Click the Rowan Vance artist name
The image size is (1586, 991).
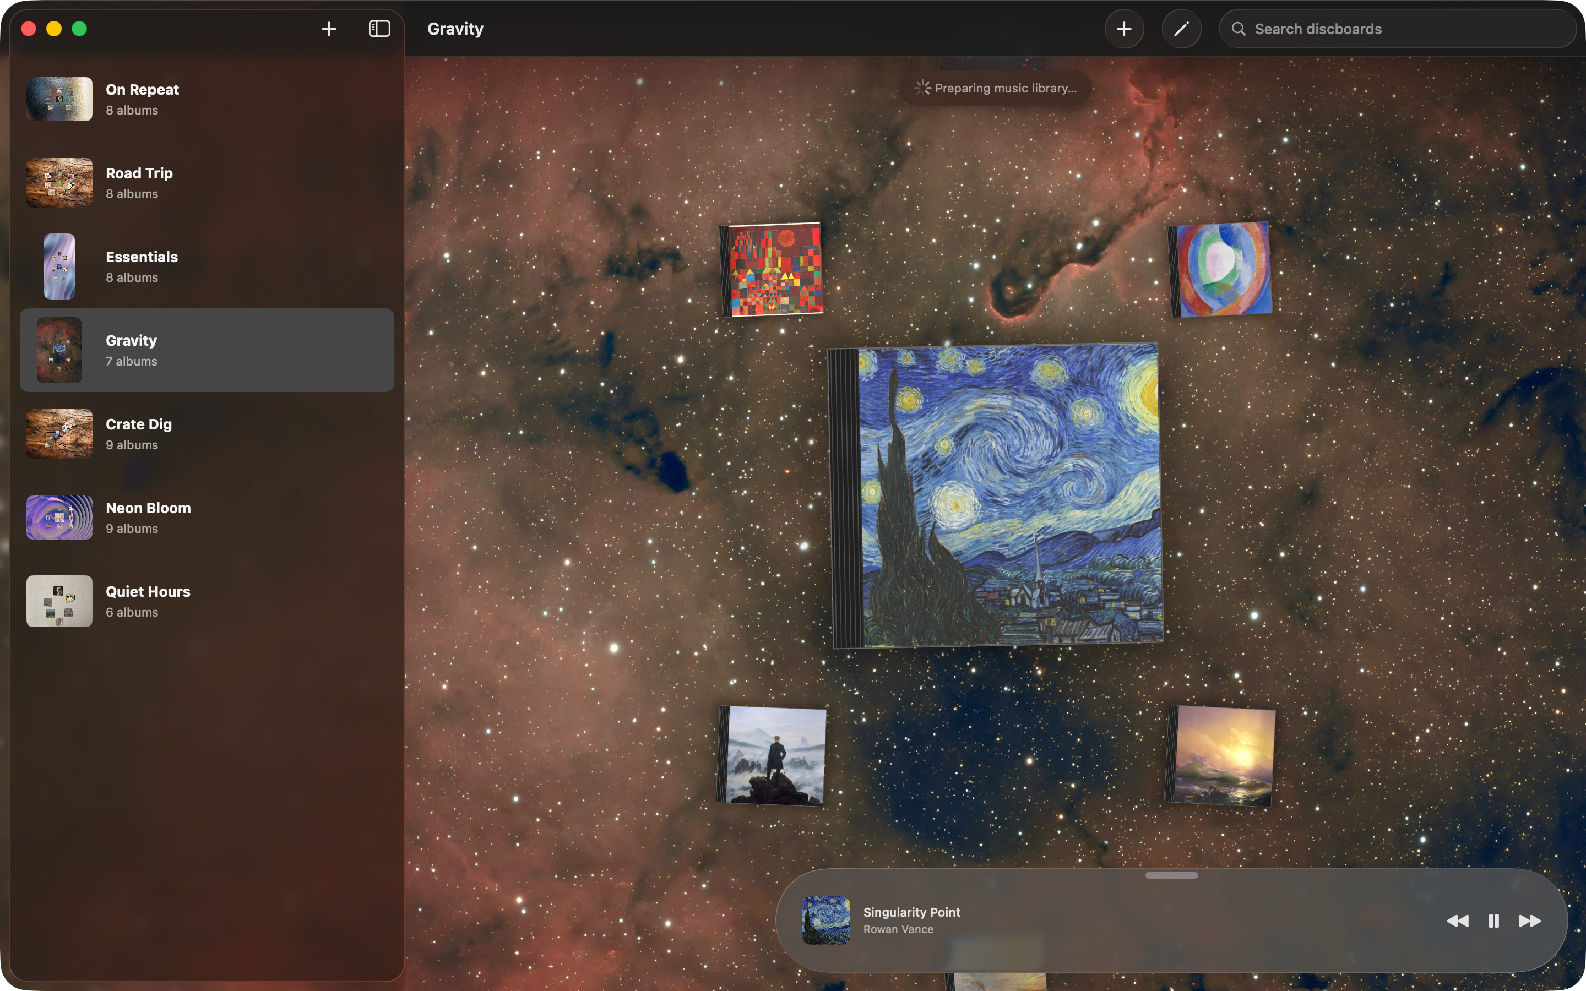pyautogui.click(x=898, y=929)
